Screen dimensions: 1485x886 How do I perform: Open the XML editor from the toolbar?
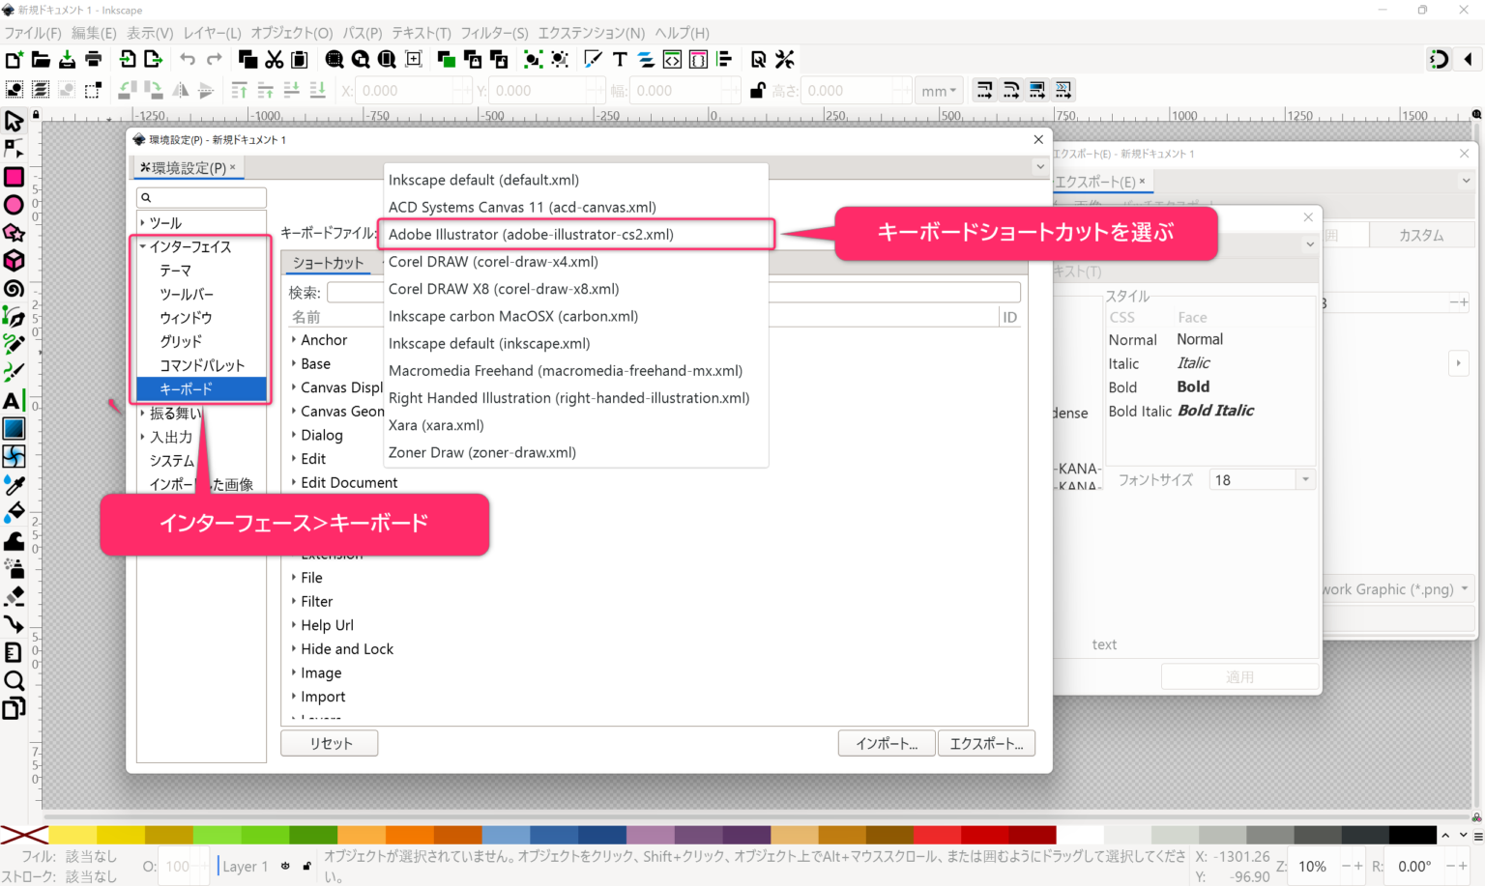pyautogui.click(x=672, y=59)
